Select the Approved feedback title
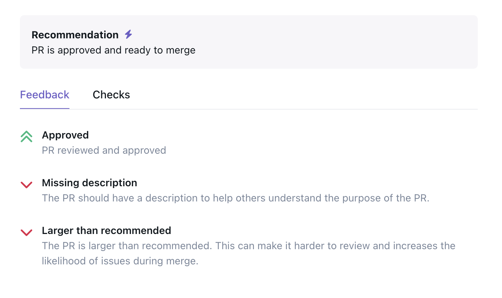502x298 pixels. (x=65, y=135)
